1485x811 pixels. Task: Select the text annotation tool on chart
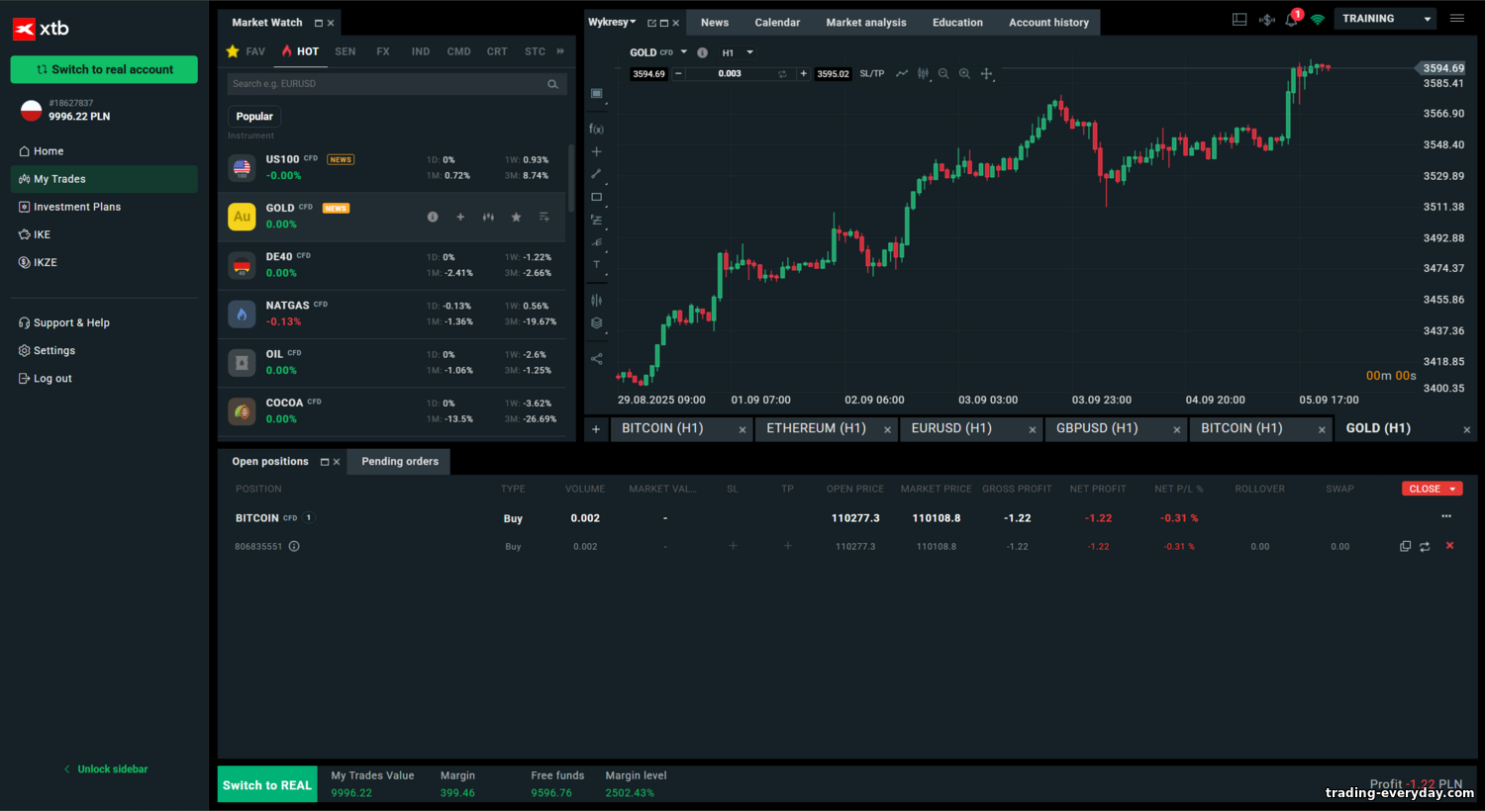[596, 265]
